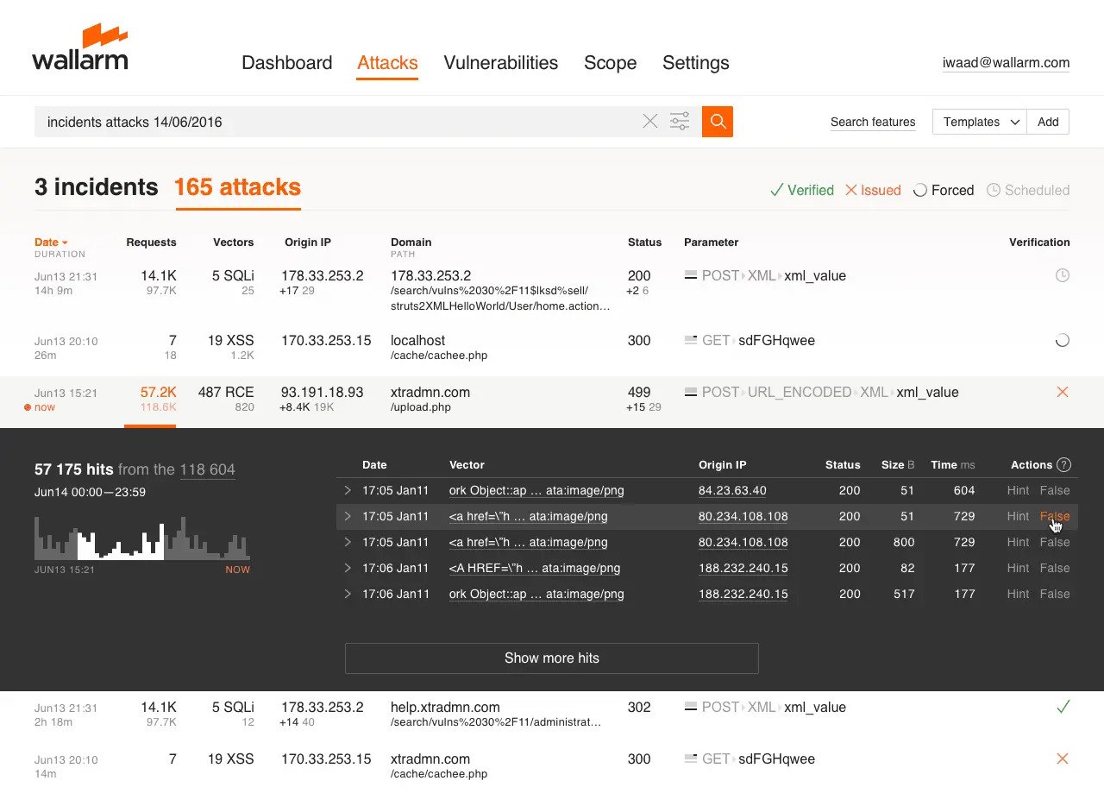Open the Date sort order dropdown
Viewport: 1104px width, 806px height.
point(47,242)
